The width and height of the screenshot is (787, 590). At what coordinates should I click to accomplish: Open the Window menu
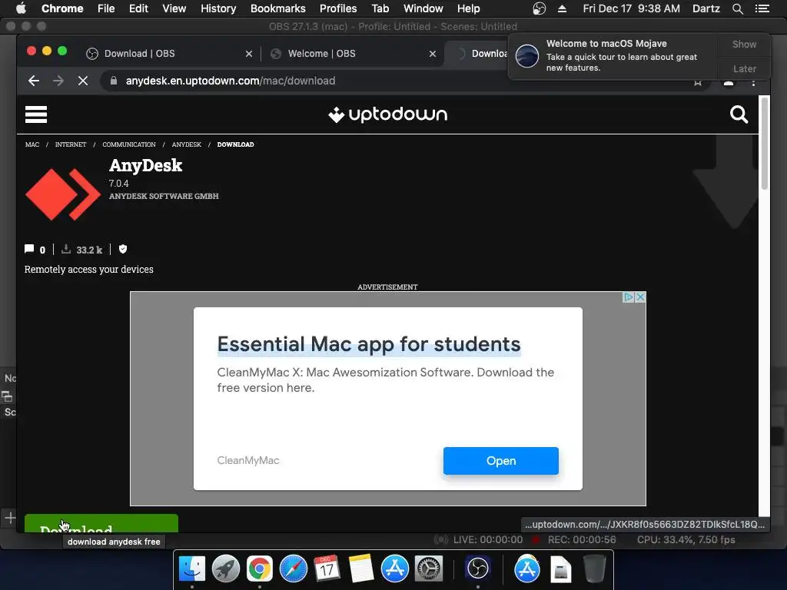[423, 8]
